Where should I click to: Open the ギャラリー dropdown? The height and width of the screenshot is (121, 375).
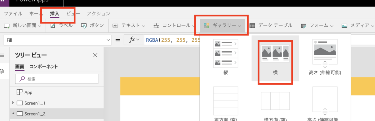pos(222,26)
